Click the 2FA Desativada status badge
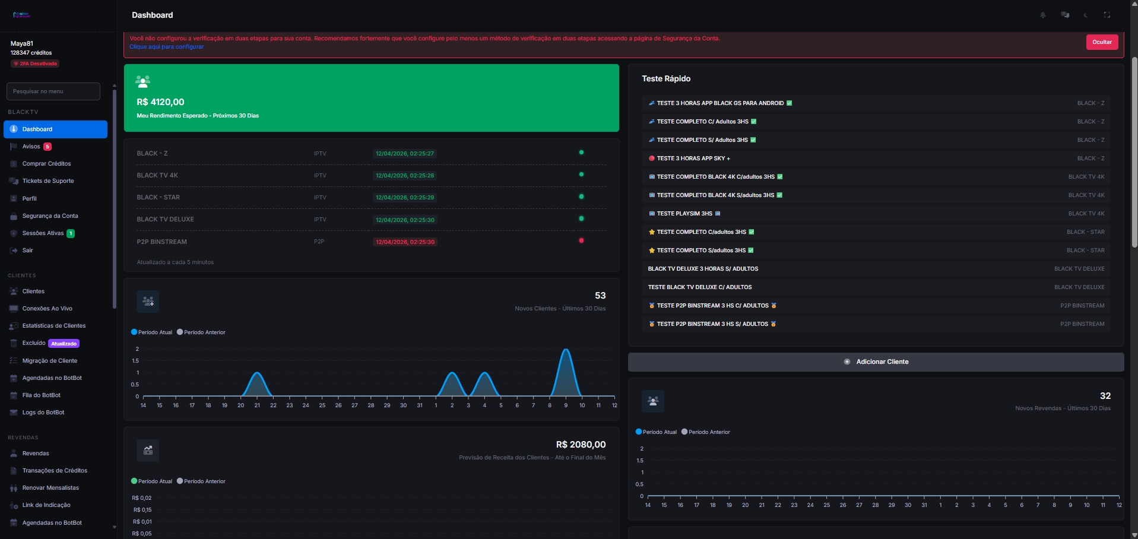The width and height of the screenshot is (1138, 539). pos(34,63)
